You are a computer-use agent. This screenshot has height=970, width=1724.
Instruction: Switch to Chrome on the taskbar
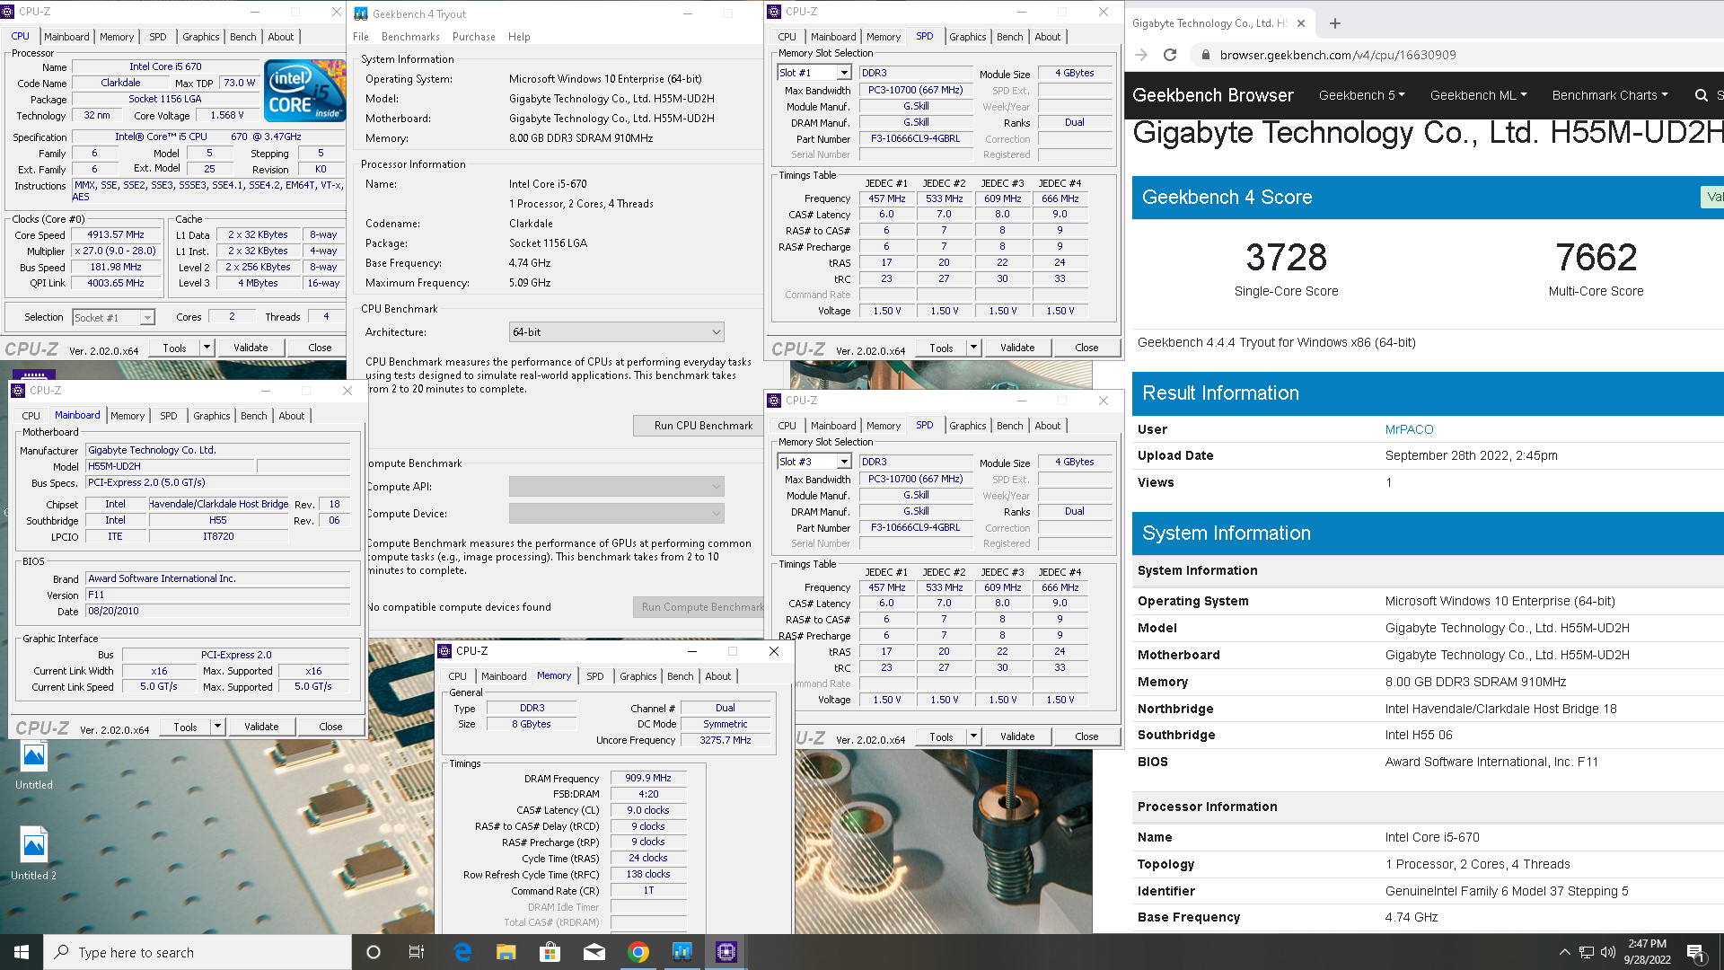click(638, 952)
